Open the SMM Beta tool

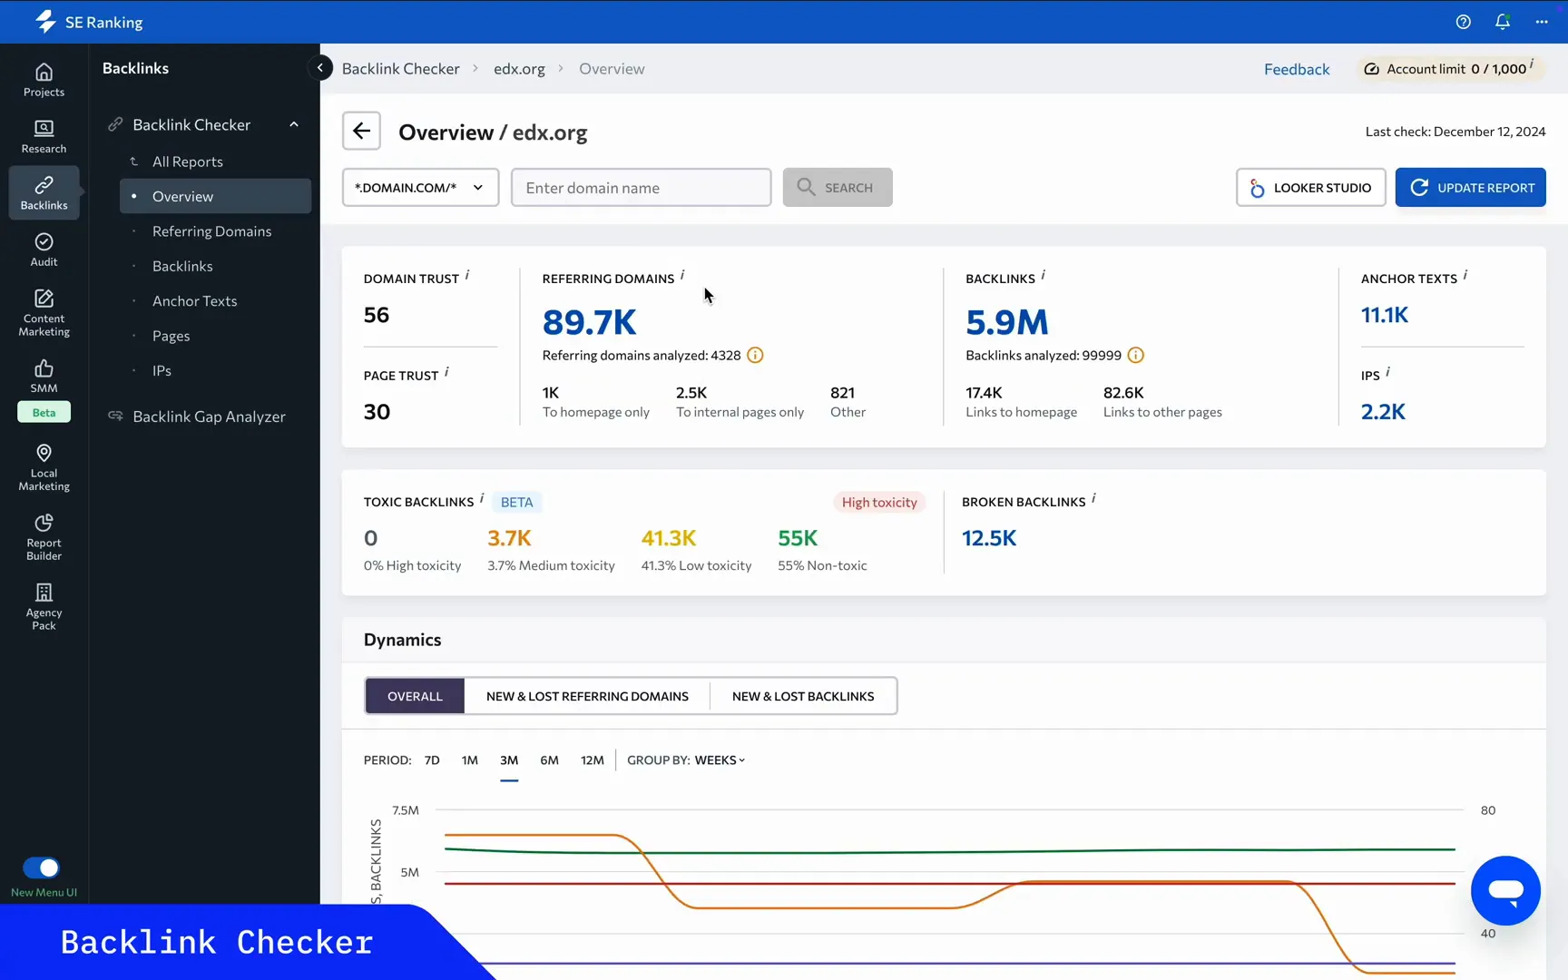click(x=43, y=378)
